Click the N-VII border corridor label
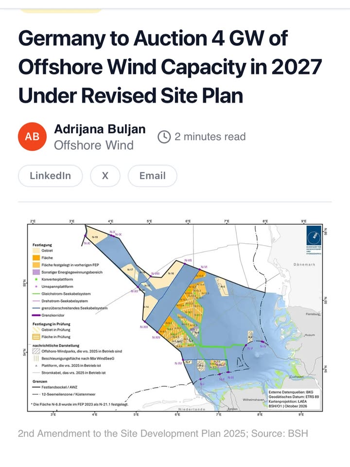 tap(188, 260)
